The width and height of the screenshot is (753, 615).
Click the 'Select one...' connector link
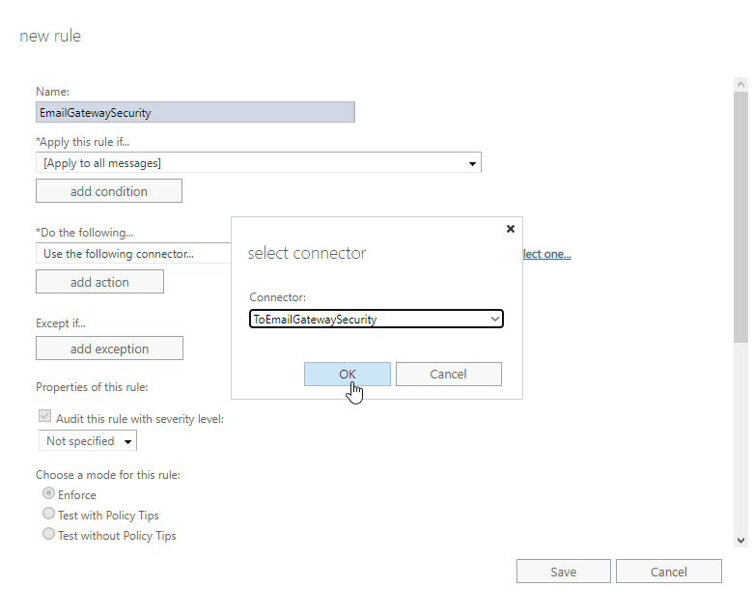[x=546, y=254]
